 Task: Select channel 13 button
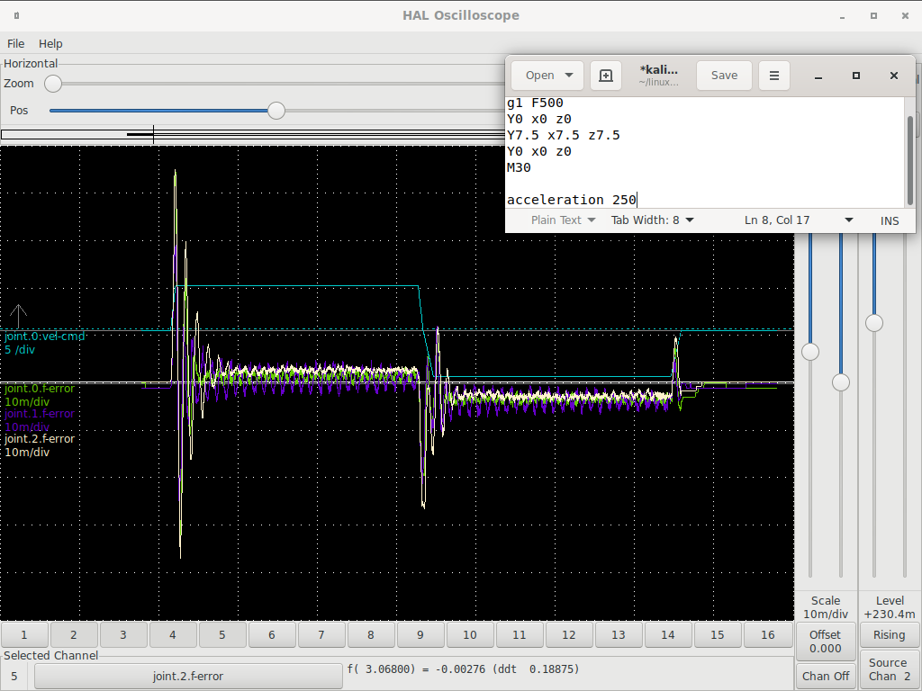click(x=619, y=634)
